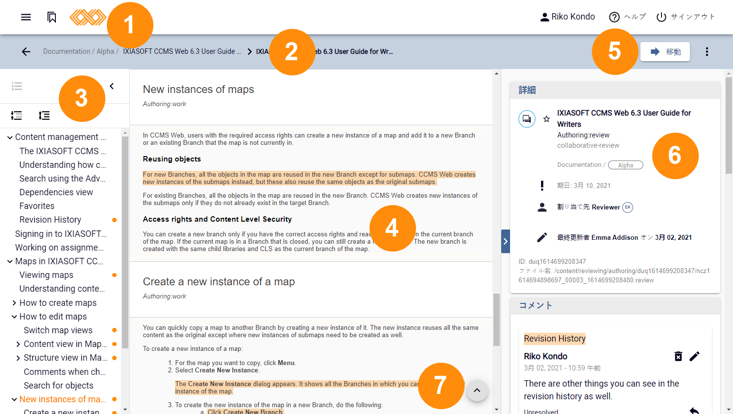Open Comments when ch... topic
Image resolution: width=733 pixels, height=414 pixels.
click(x=65, y=372)
